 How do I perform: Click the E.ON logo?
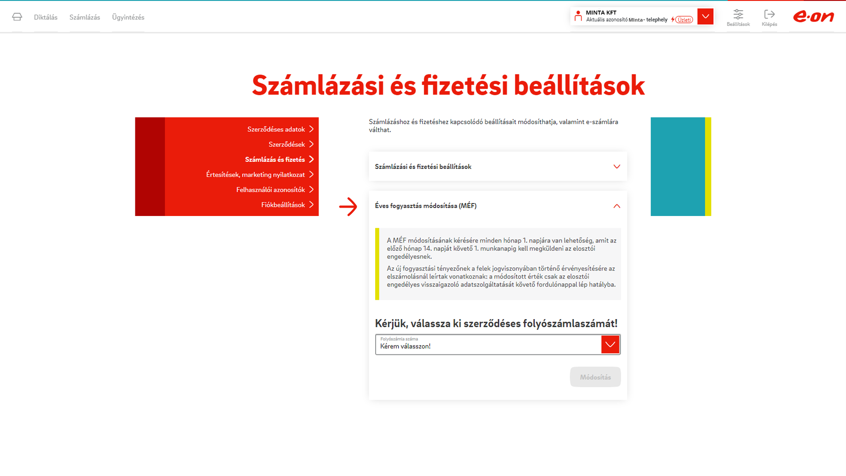813,17
